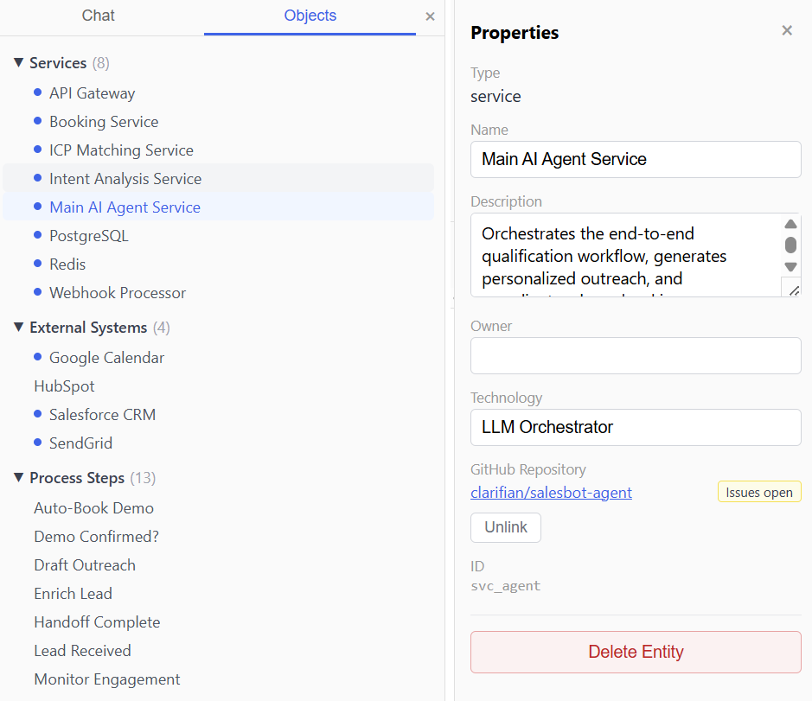Click the blue dot beside API Gateway

click(x=35, y=93)
